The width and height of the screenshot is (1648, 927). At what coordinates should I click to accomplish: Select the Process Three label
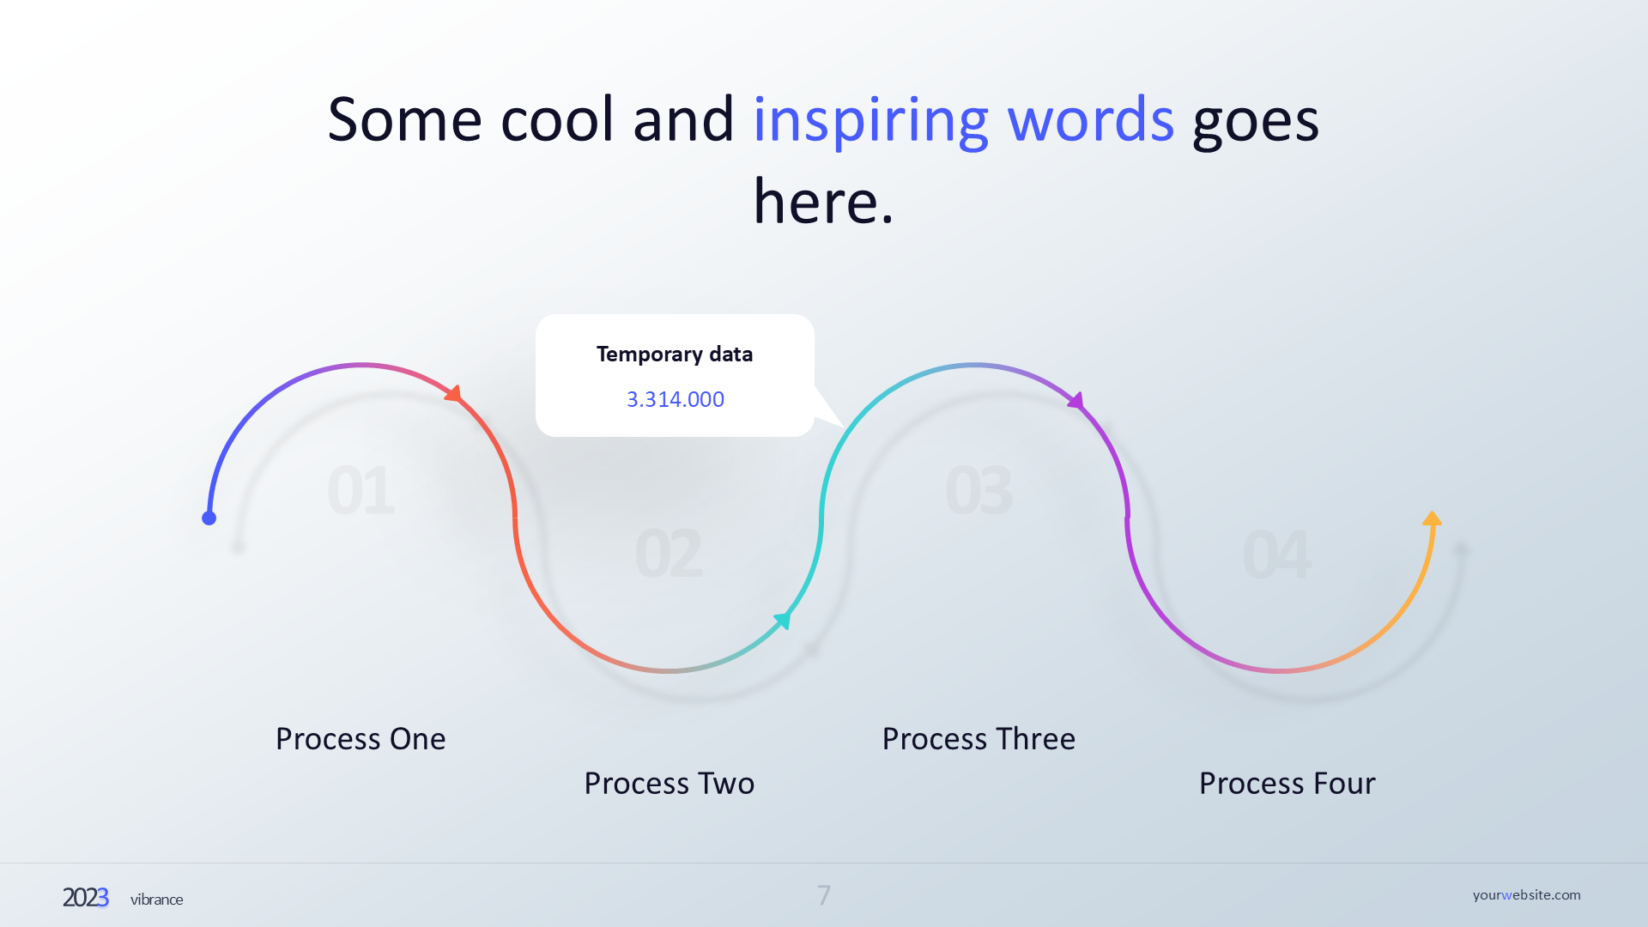pos(978,739)
